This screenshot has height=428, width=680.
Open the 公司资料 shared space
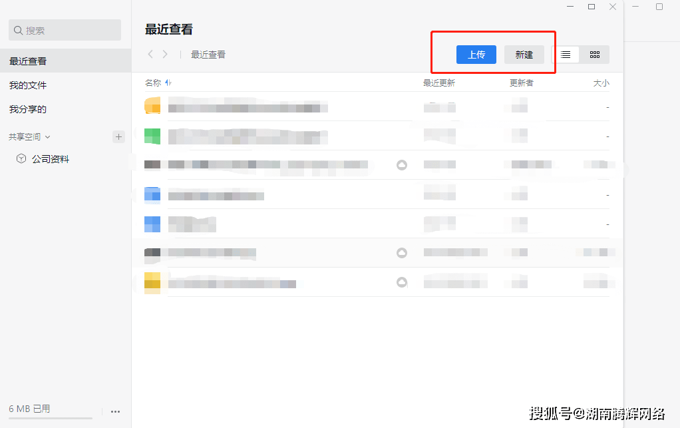[51, 159]
